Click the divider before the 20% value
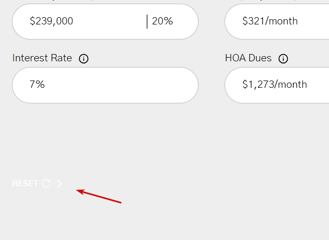The height and width of the screenshot is (240, 329). [147, 21]
